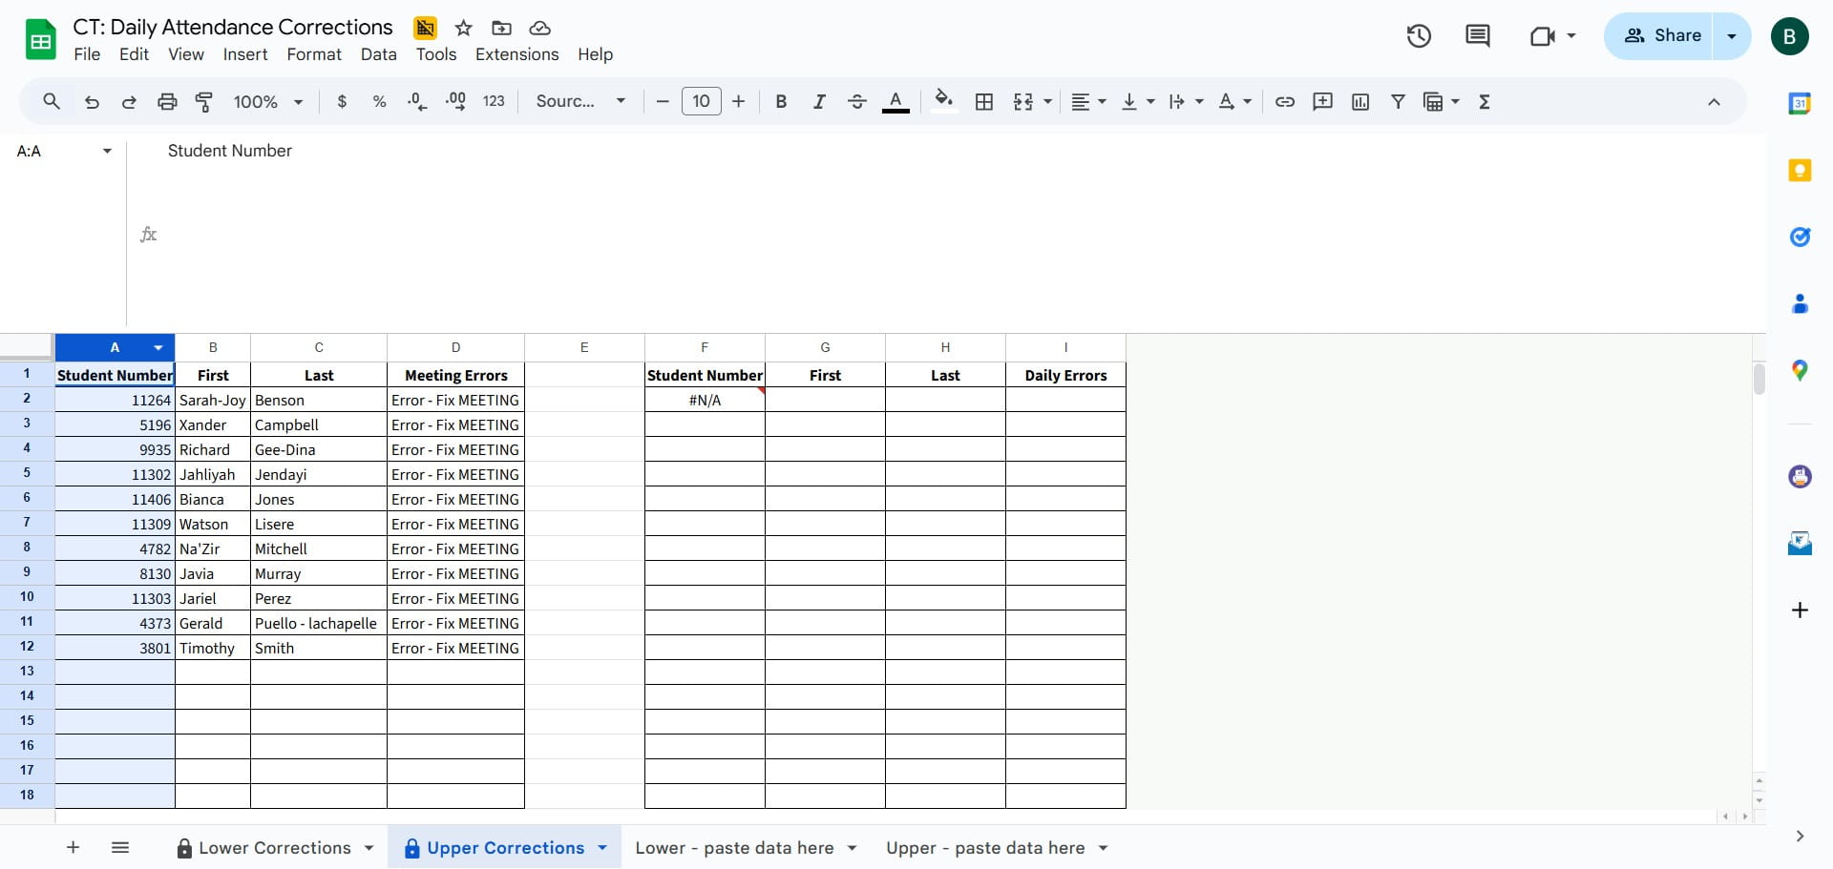Open version history clock icon
The image size is (1833, 869).
click(1419, 36)
